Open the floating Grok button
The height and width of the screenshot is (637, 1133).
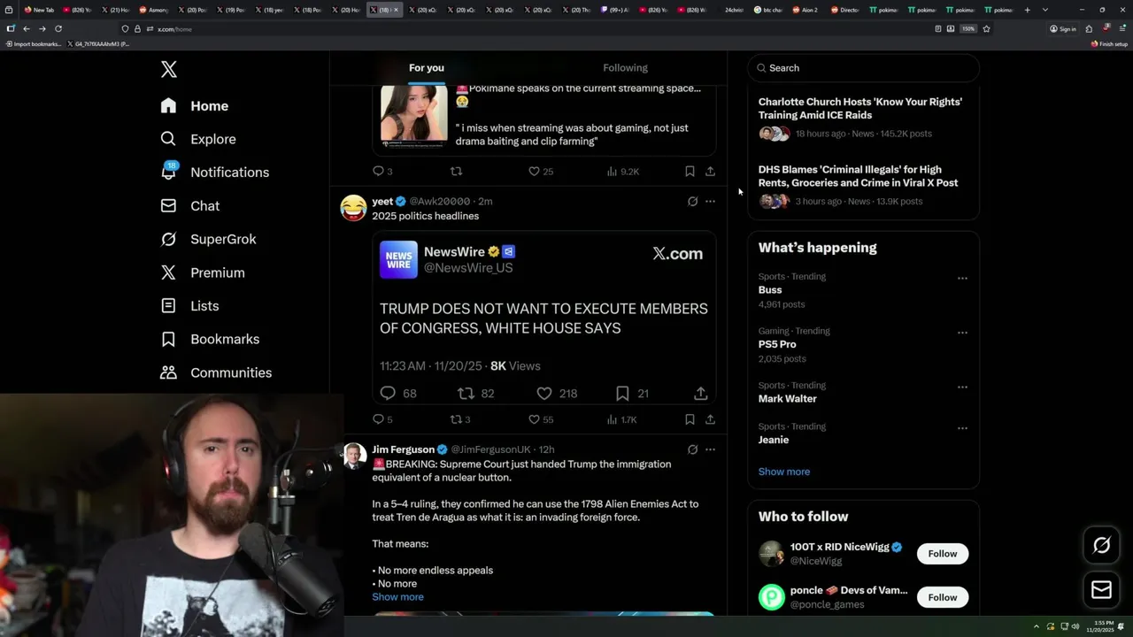click(1101, 546)
